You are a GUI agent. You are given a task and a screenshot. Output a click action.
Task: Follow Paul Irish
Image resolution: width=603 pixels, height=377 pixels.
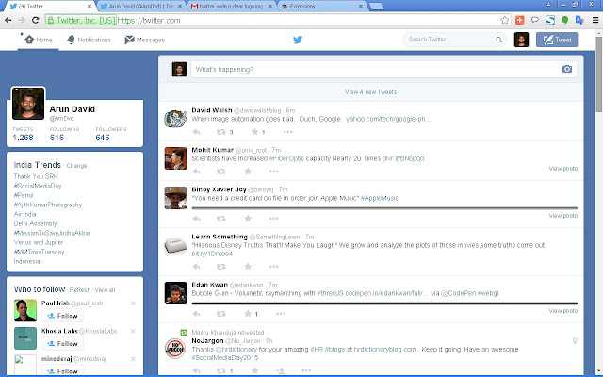tap(62, 316)
